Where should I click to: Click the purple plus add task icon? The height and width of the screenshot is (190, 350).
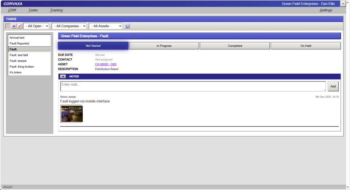pyautogui.click(x=14, y=26)
